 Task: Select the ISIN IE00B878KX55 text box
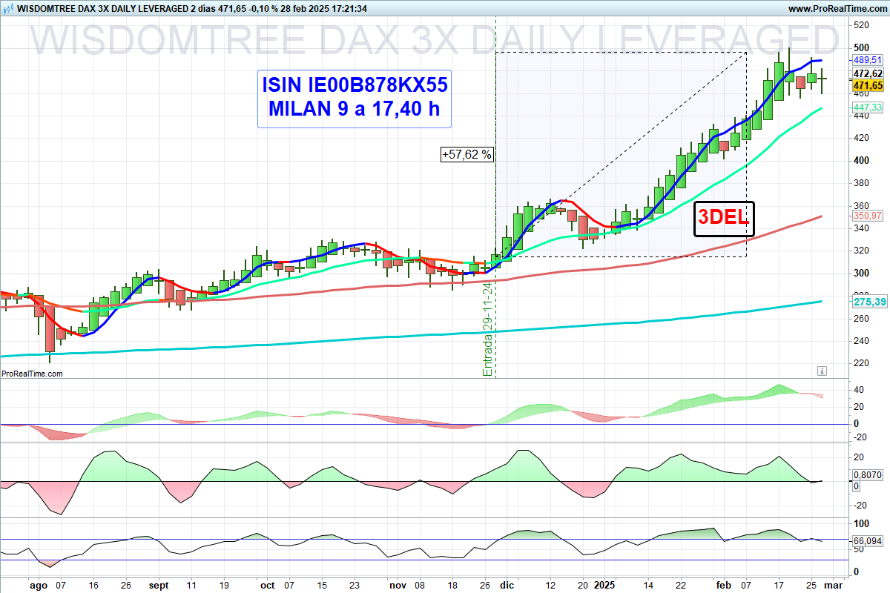(x=354, y=99)
